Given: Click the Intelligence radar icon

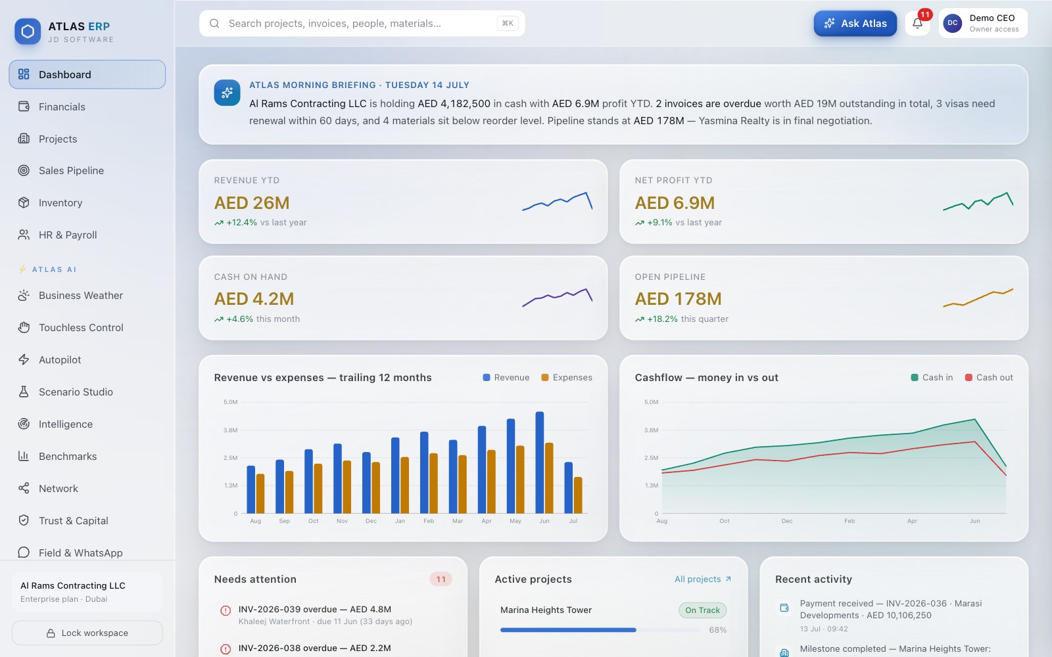Looking at the screenshot, I should coord(24,424).
